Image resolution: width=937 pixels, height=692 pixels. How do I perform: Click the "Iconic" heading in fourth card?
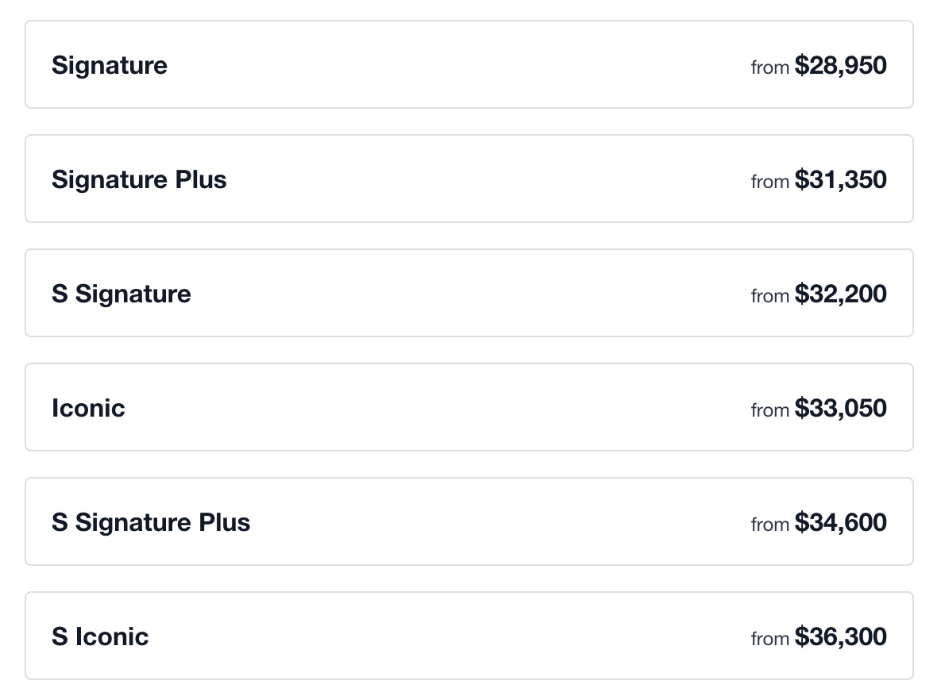[88, 408]
